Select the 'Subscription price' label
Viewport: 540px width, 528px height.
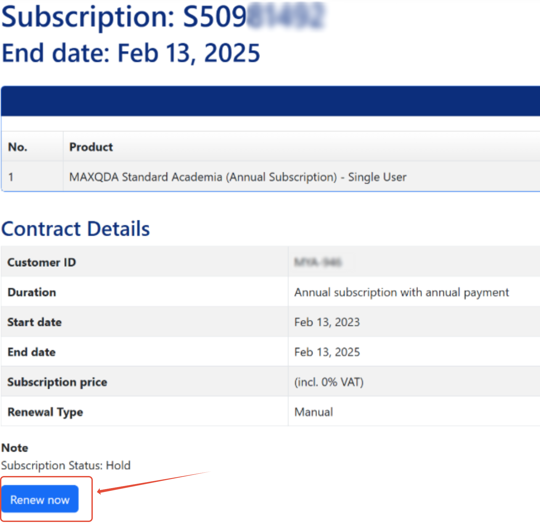57,382
